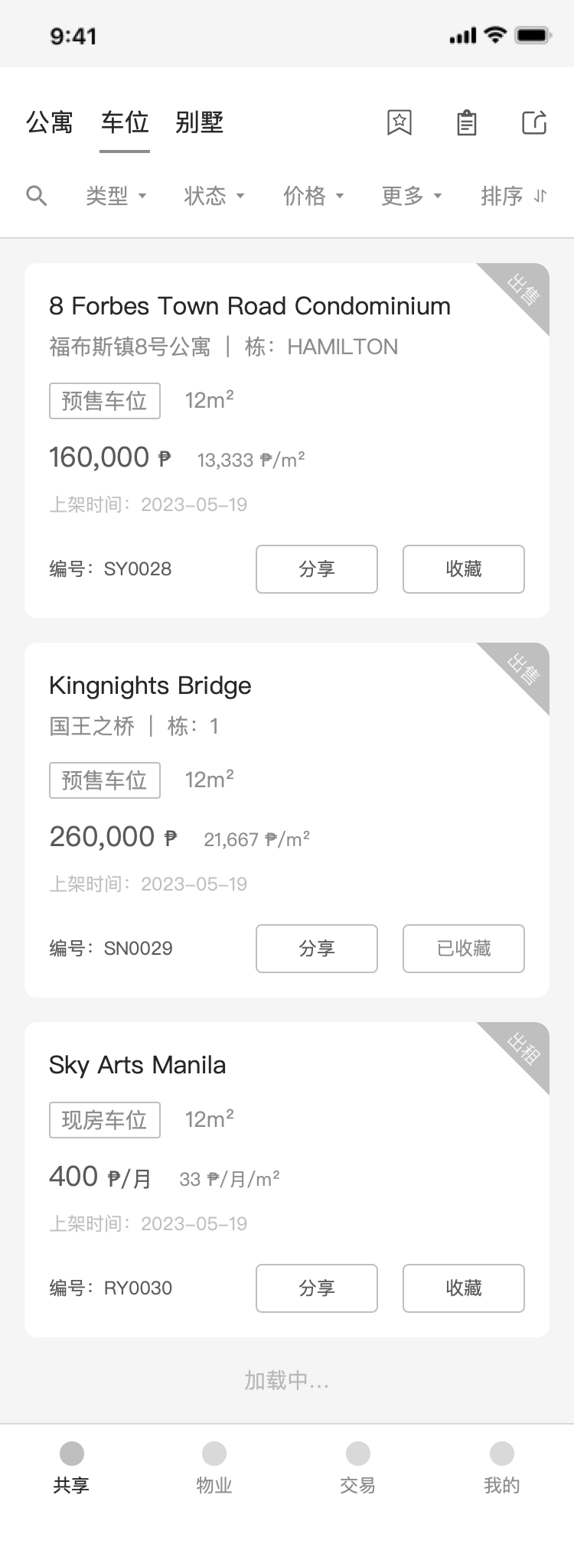This screenshot has width=574, height=1550.
Task: Click the search magnifier icon
Action: (36, 196)
